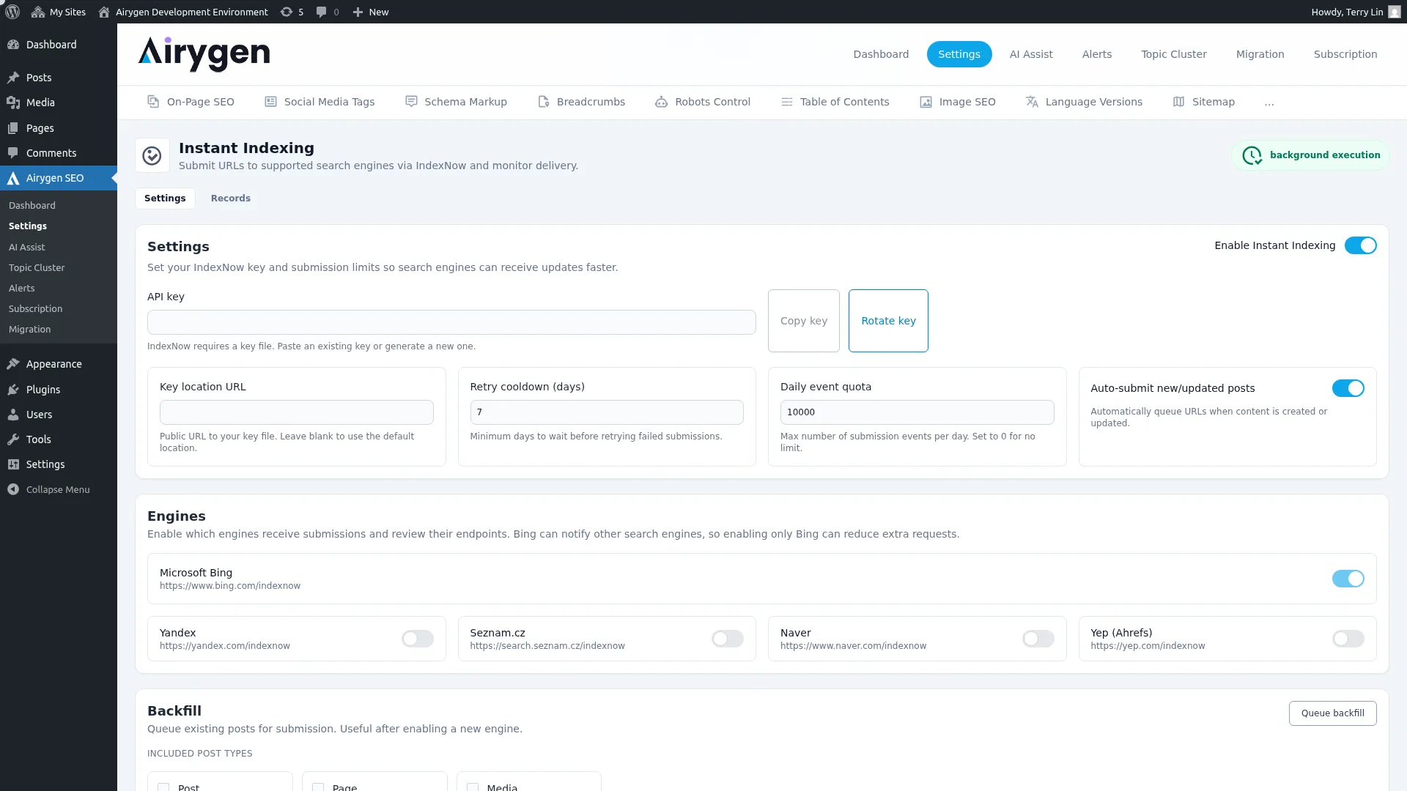Open the My Sites network icon

38,12
